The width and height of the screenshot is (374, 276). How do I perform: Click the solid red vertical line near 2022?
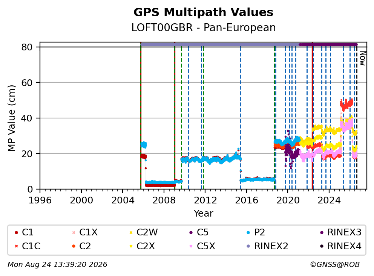[x=312, y=116]
